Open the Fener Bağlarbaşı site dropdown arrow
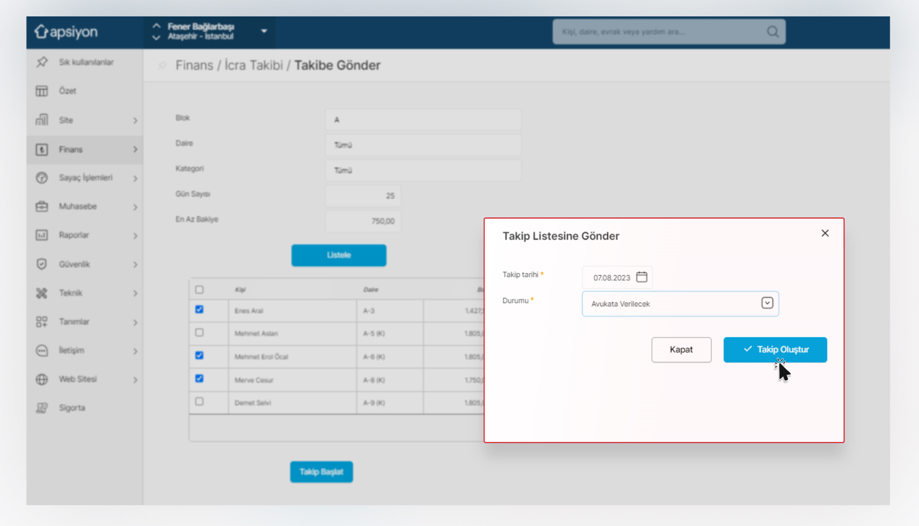 (264, 31)
